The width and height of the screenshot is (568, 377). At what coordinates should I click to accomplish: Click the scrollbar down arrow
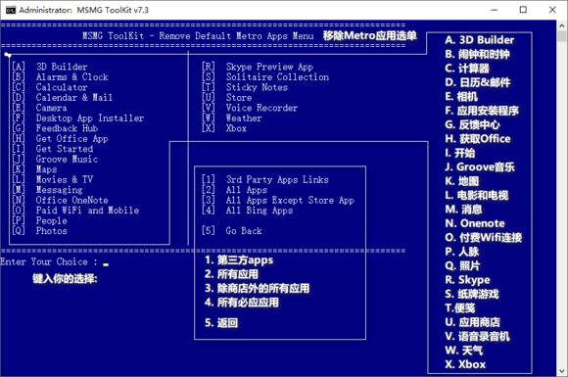(x=562, y=371)
